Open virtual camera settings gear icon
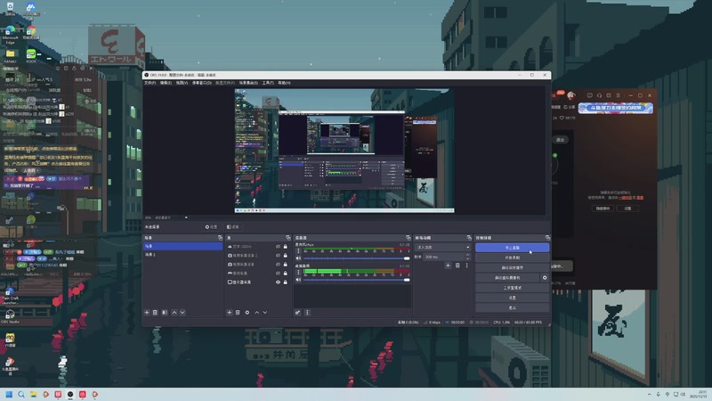The image size is (712, 401). coord(545,278)
